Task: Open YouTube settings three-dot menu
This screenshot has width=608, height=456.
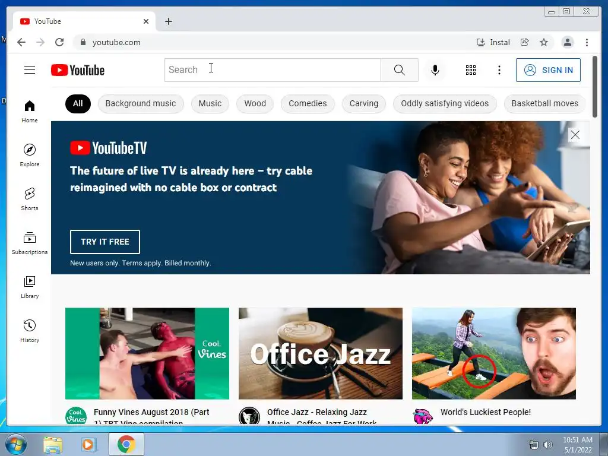Action: tap(499, 70)
